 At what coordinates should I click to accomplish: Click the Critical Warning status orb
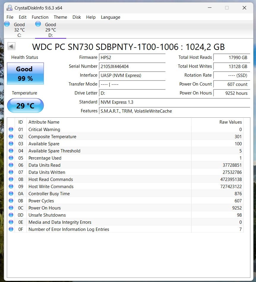[11, 130]
